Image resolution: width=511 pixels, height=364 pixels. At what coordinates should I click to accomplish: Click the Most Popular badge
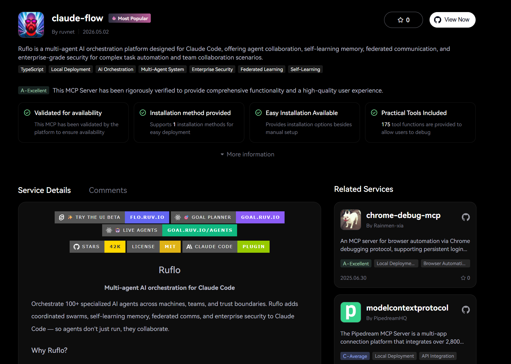coord(129,18)
